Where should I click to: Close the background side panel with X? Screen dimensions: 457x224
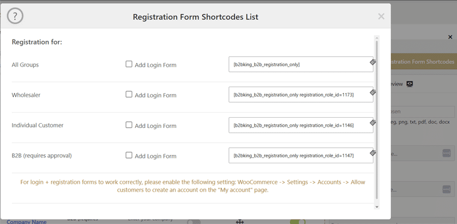450,37
